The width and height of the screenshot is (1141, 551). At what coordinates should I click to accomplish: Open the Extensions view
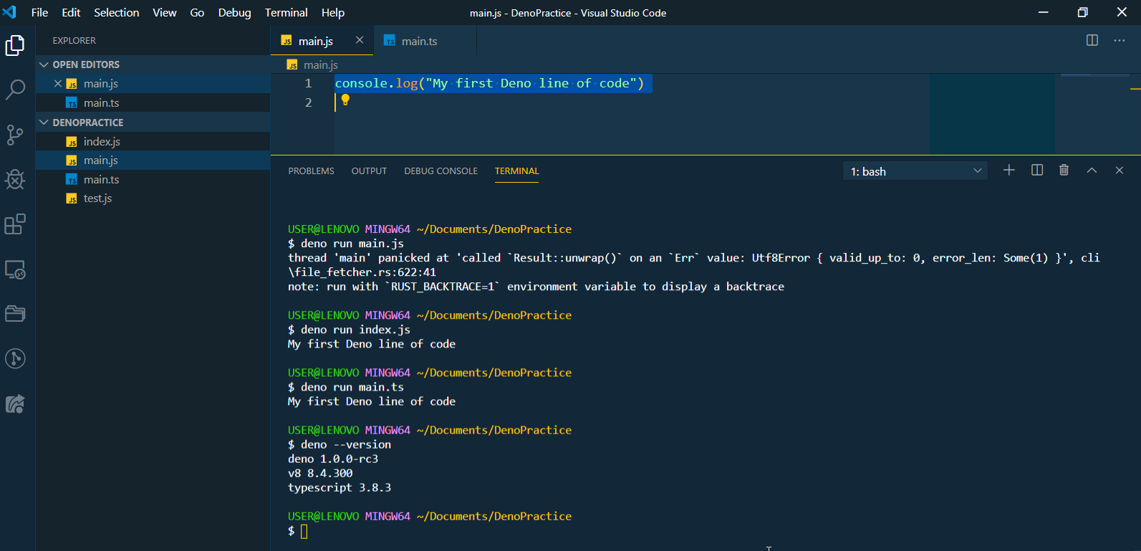(x=15, y=224)
